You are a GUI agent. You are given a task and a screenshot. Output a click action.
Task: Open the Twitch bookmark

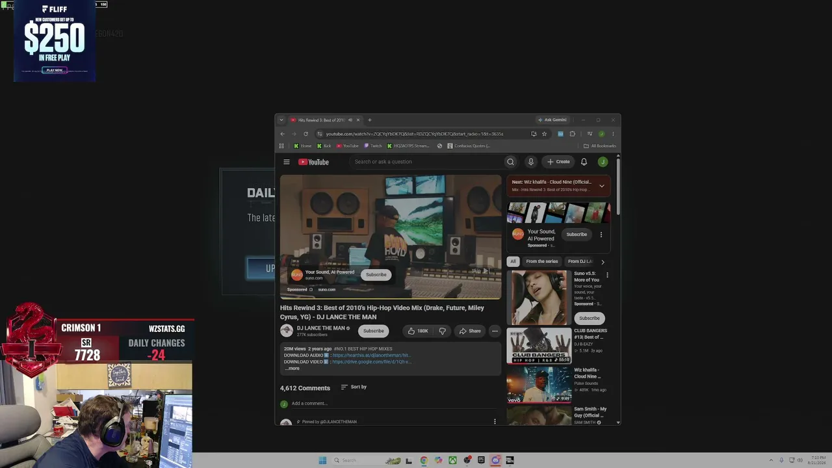coord(373,146)
